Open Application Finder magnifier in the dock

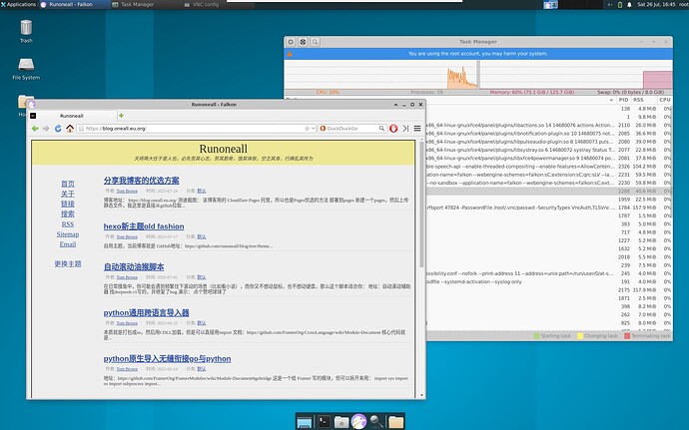point(376,422)
